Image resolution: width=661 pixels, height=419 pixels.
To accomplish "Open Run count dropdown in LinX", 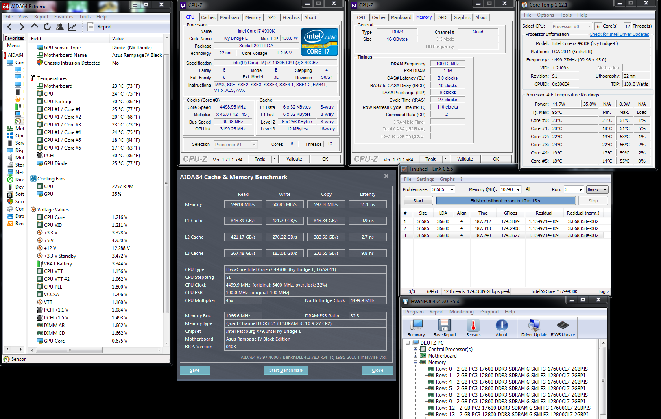I will point(580,190).
